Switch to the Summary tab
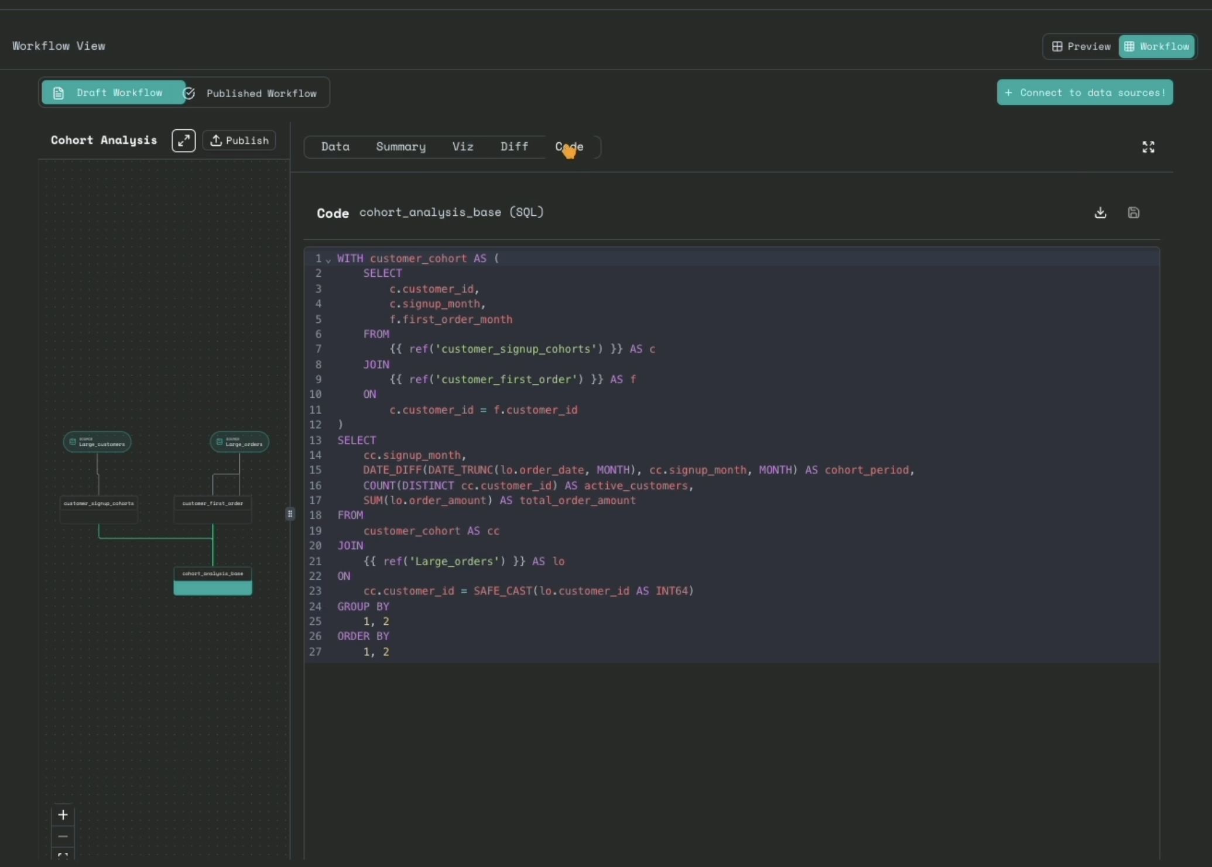 pyautogui.click(x=400, y=146)
